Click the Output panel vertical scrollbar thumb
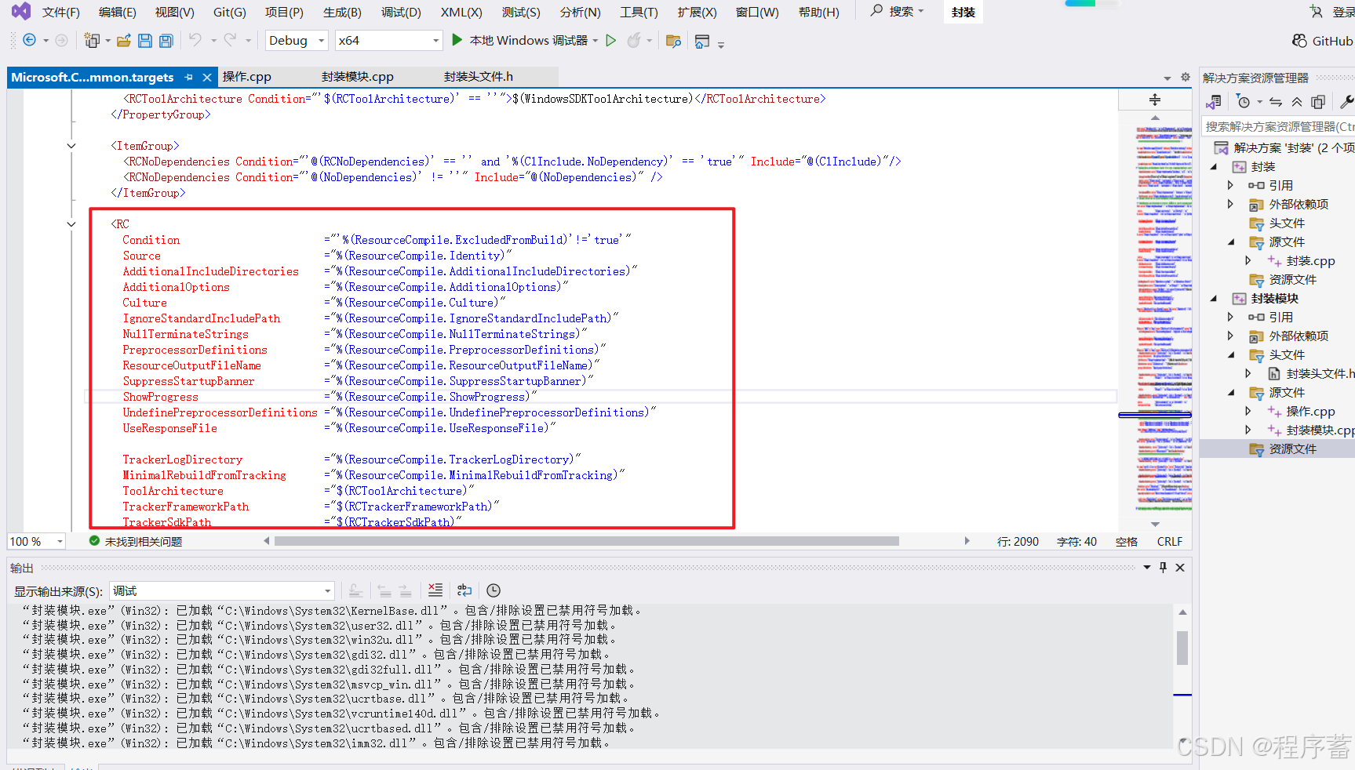The width and height of the screenshot is (1355, 770). pos(1182,648)
